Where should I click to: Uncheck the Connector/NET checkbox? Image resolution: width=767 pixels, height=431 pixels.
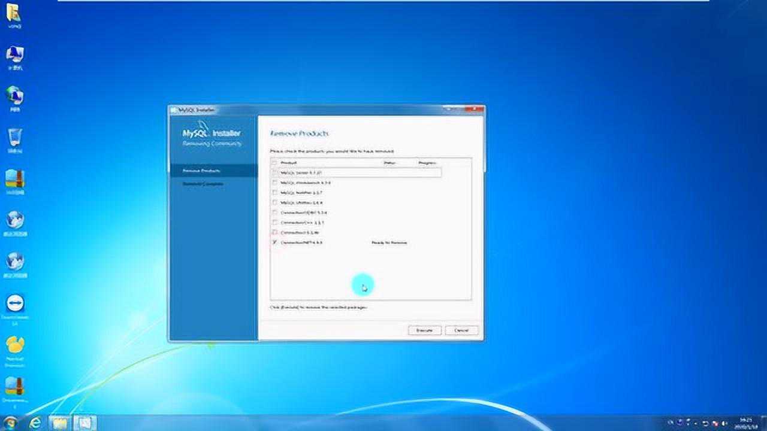click(x=274, y=242)
